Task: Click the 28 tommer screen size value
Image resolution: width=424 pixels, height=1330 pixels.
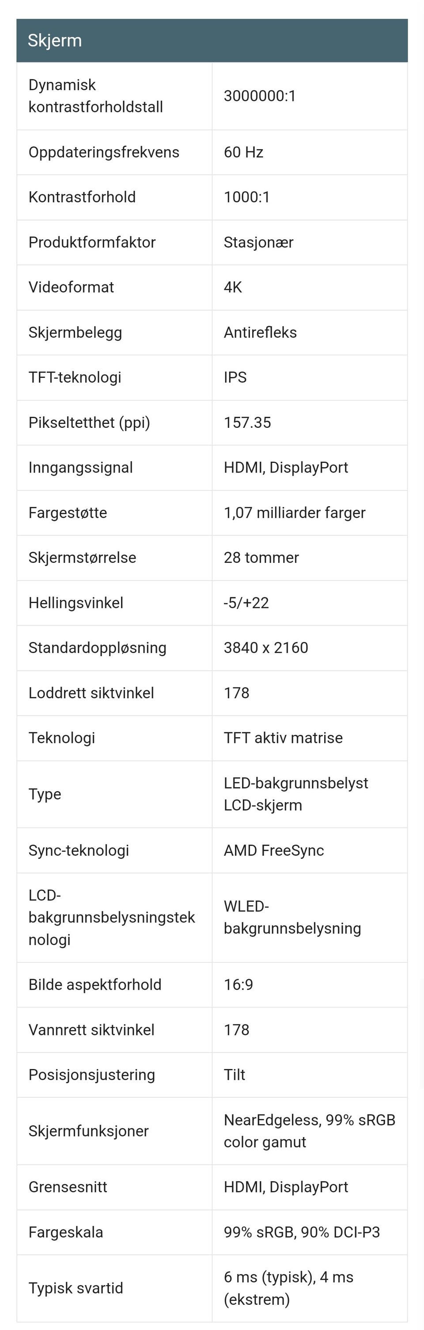Action: (x=261, y=557)
